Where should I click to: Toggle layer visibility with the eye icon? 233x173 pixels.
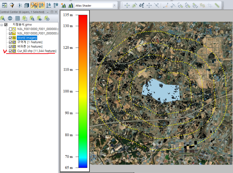pyautogui.click(x=40, y=18)
